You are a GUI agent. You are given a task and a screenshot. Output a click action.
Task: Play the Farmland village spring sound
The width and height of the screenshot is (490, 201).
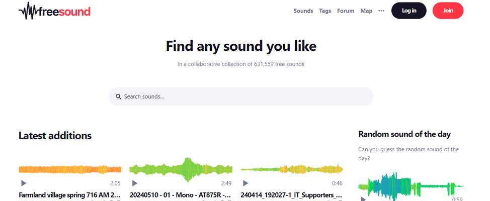(23, 183)
